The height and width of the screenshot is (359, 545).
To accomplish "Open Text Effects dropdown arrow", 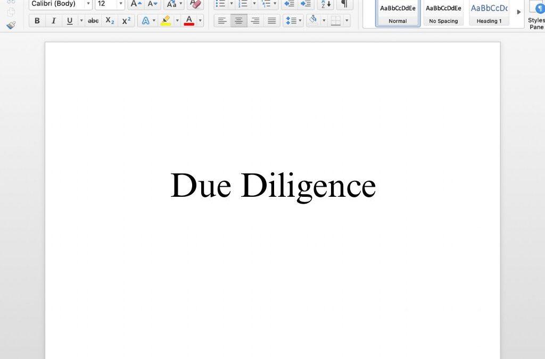I will click(x=154, y=21).
